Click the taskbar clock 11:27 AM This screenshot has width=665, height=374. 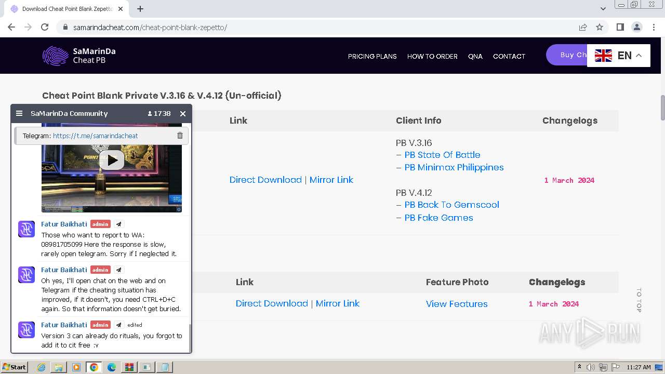[x=639, y=367]
